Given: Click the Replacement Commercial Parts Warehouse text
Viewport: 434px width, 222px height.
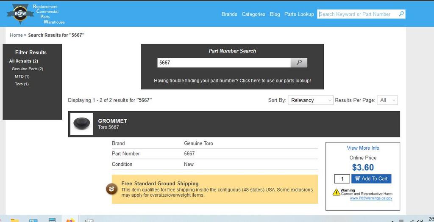Looking at the screenshot, I should pyautogui.click(x=49, y=14).
